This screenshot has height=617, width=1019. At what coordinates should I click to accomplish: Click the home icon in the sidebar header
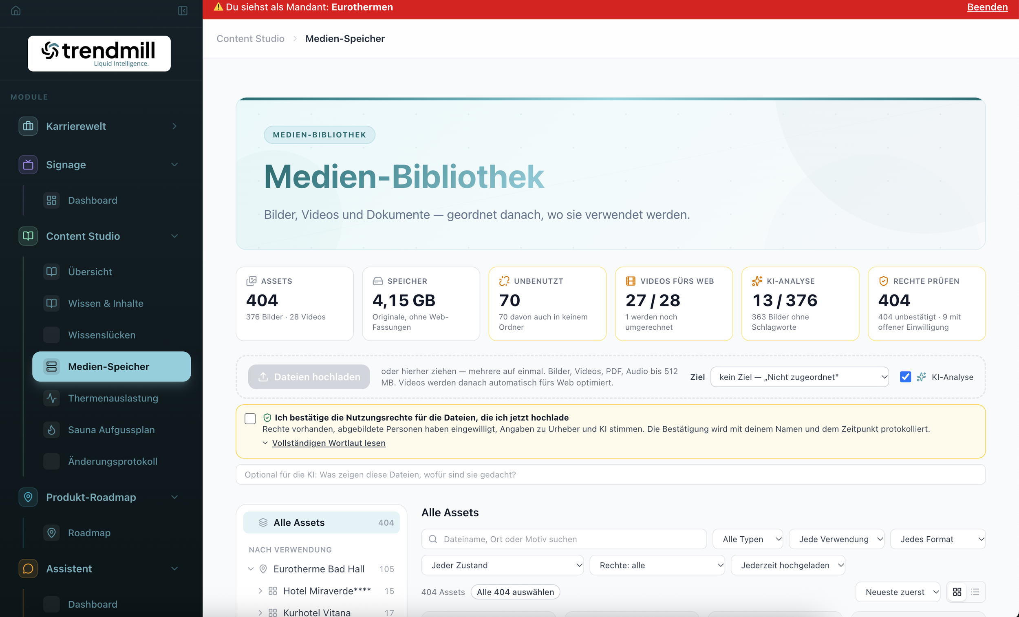(x=16, y=10)
